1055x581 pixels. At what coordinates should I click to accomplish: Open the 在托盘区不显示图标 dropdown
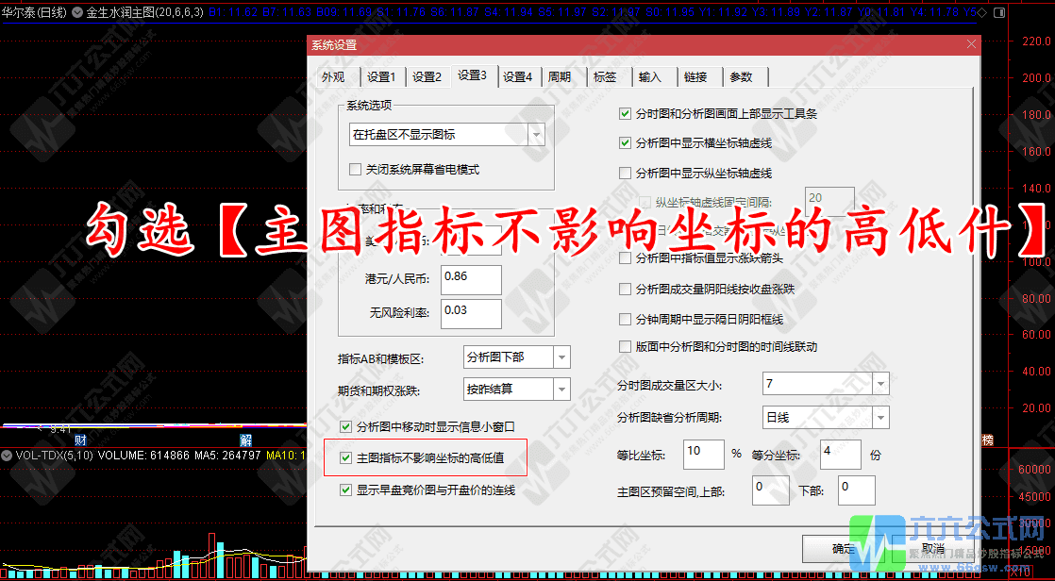click(537, 134)
